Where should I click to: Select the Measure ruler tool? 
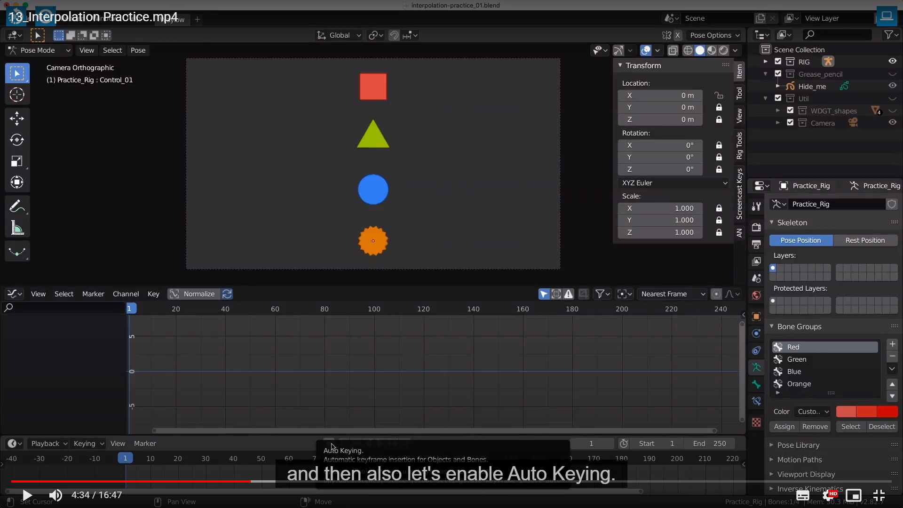17,228
